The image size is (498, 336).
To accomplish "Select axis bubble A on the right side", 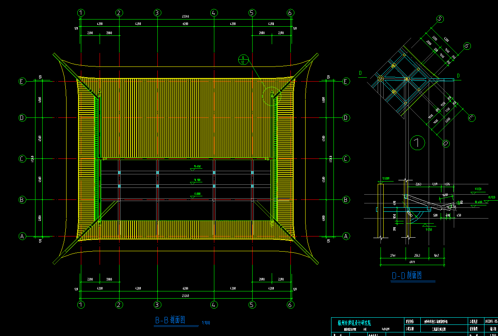I will 346,236.
